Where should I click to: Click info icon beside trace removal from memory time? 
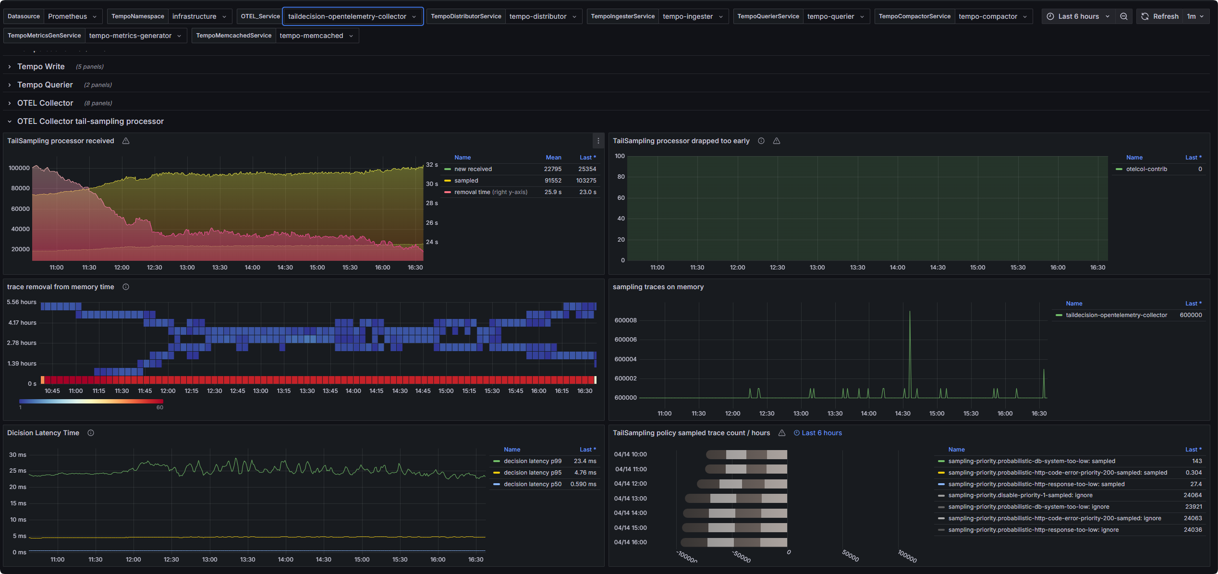(x=126, y=287)
